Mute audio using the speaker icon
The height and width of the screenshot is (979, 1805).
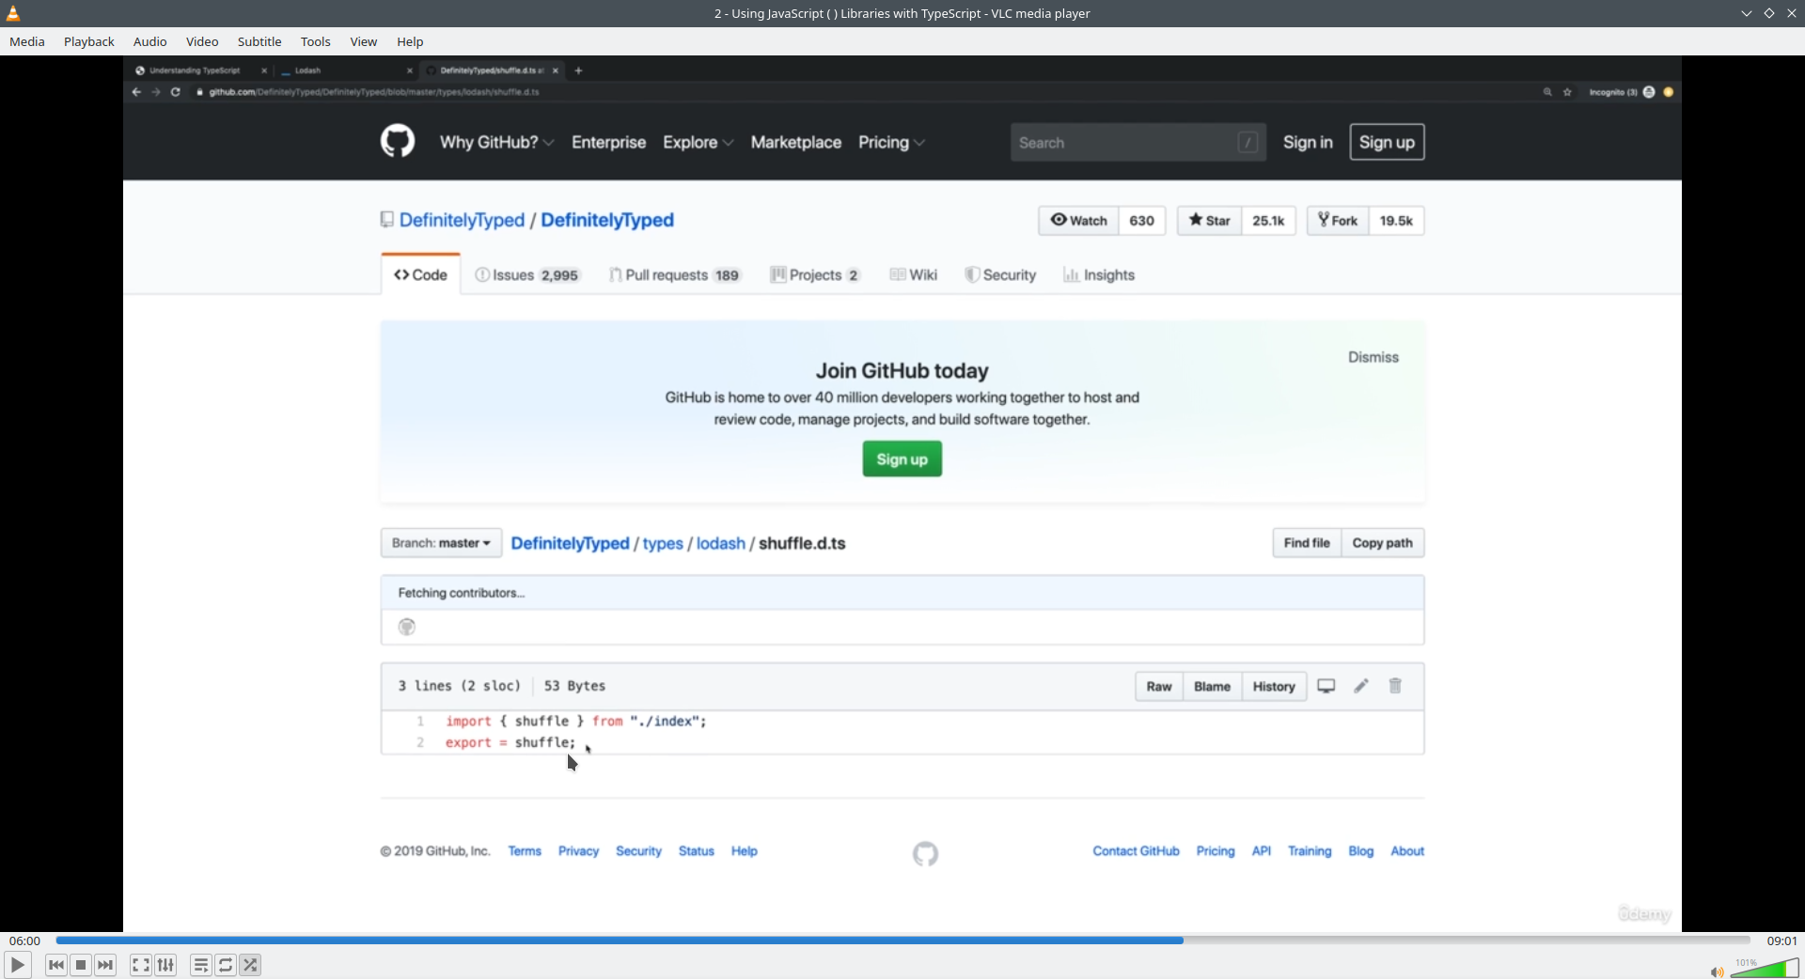coord(1717,971)
